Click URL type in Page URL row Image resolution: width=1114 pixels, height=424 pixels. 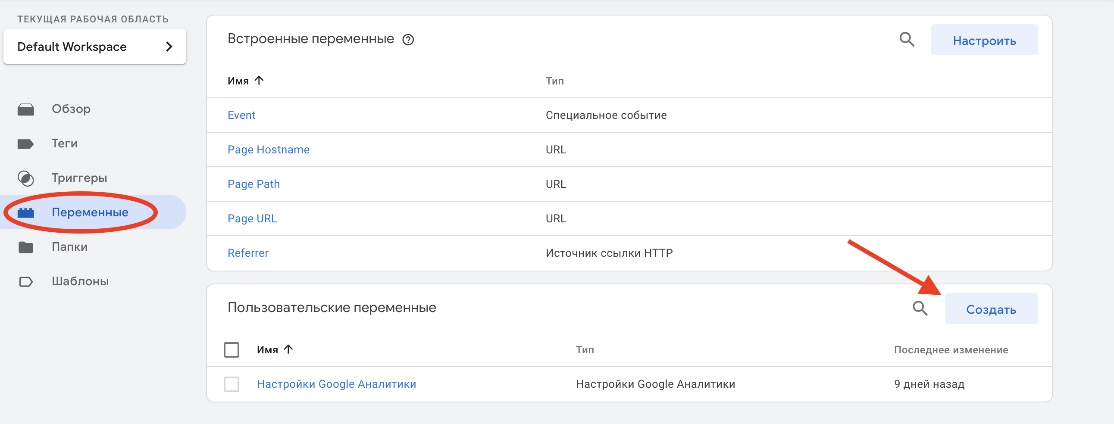(x=556, y=219)
